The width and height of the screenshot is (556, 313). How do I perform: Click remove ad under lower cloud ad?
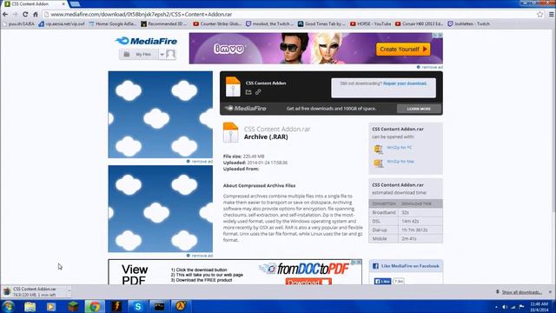click(x=200, y=256)
